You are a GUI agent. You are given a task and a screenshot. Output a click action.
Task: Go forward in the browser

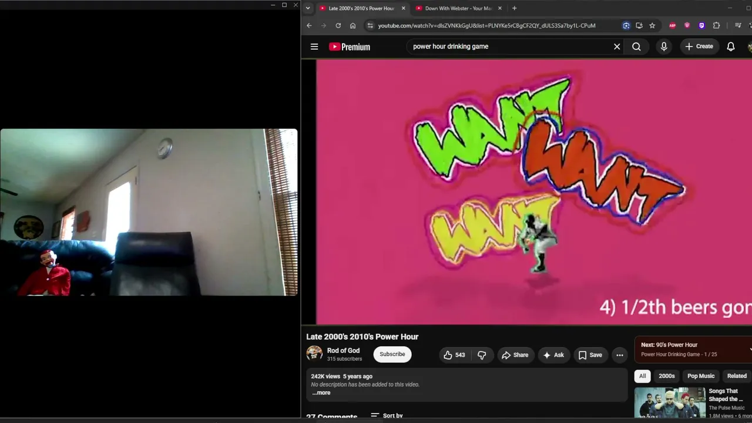coord(323,25)
